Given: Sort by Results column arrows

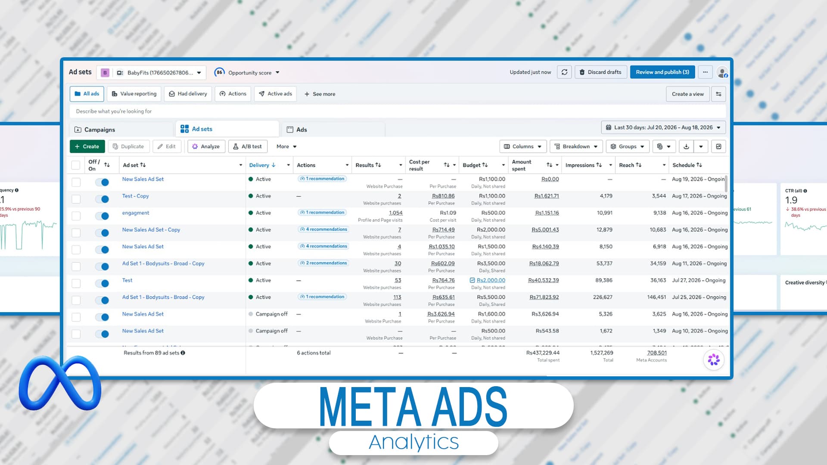Looking at the screenshot, I should [x=378, y=165].
